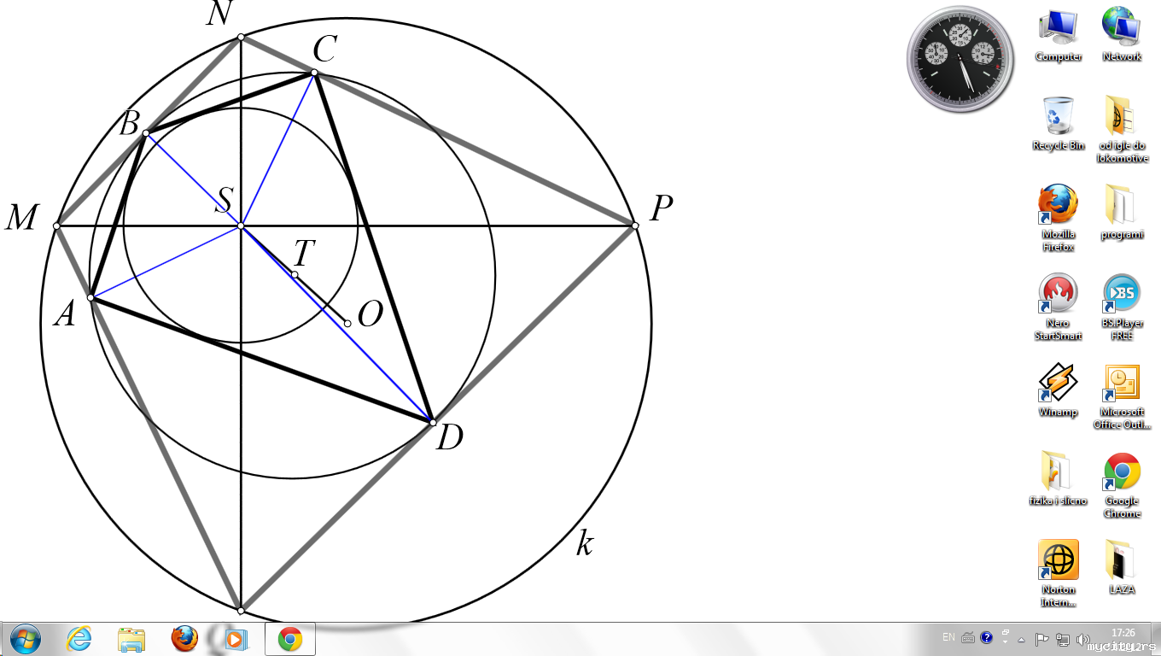Image resolution: width=1161 pixels, height=656 pixels.
Task: Click the letter O beside the diagram point
Action: (370, 315)
